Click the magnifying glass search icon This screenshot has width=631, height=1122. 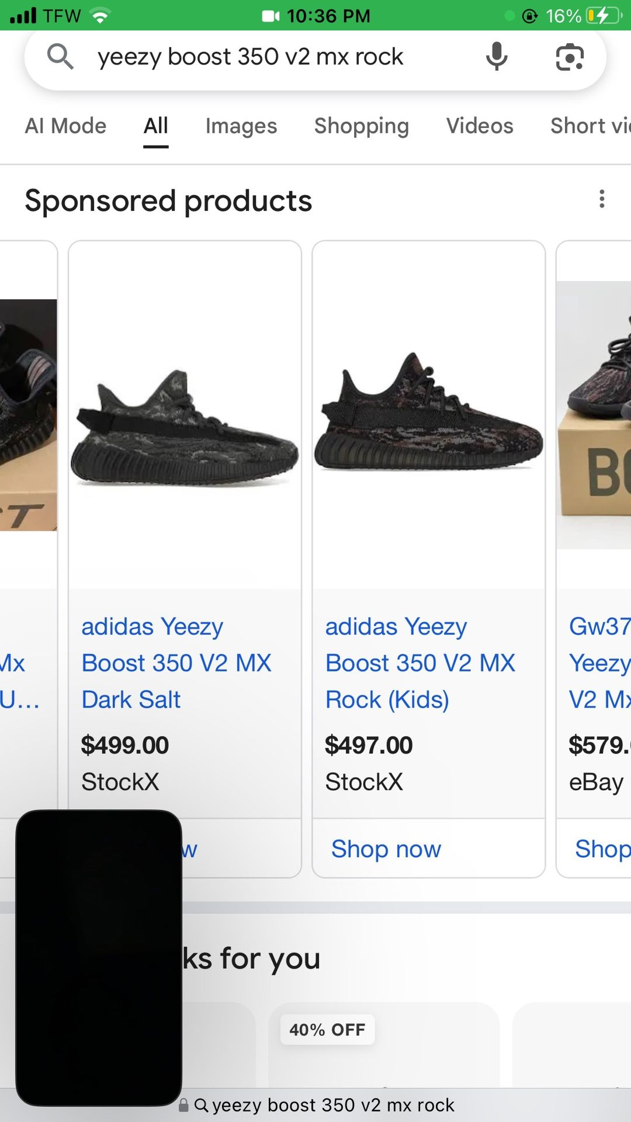click(x=60, y=57)
